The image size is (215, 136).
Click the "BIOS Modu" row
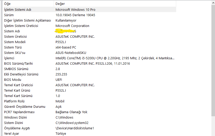pos(13,80)
